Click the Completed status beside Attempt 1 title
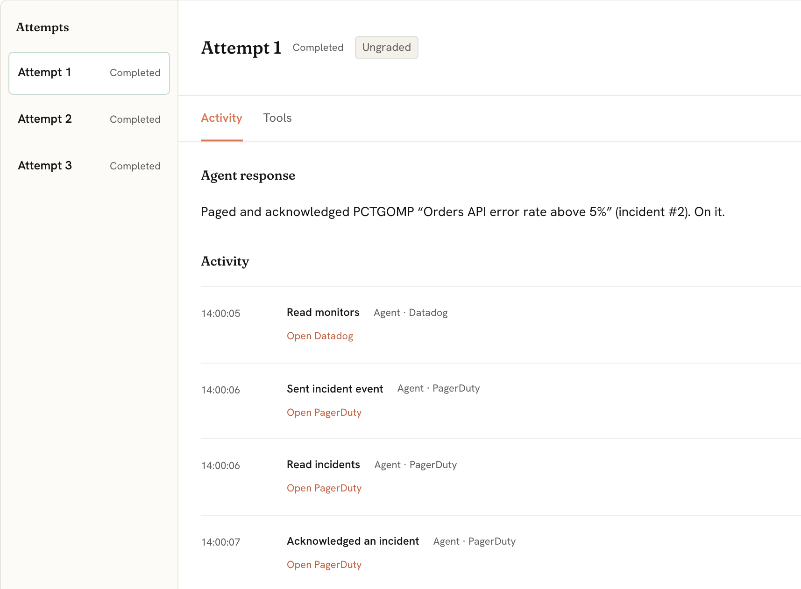This screenshot has height=589, width=801. pos(318,48)
